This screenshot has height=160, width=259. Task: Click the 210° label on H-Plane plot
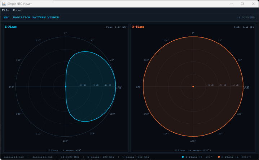(x=166, y=133)
